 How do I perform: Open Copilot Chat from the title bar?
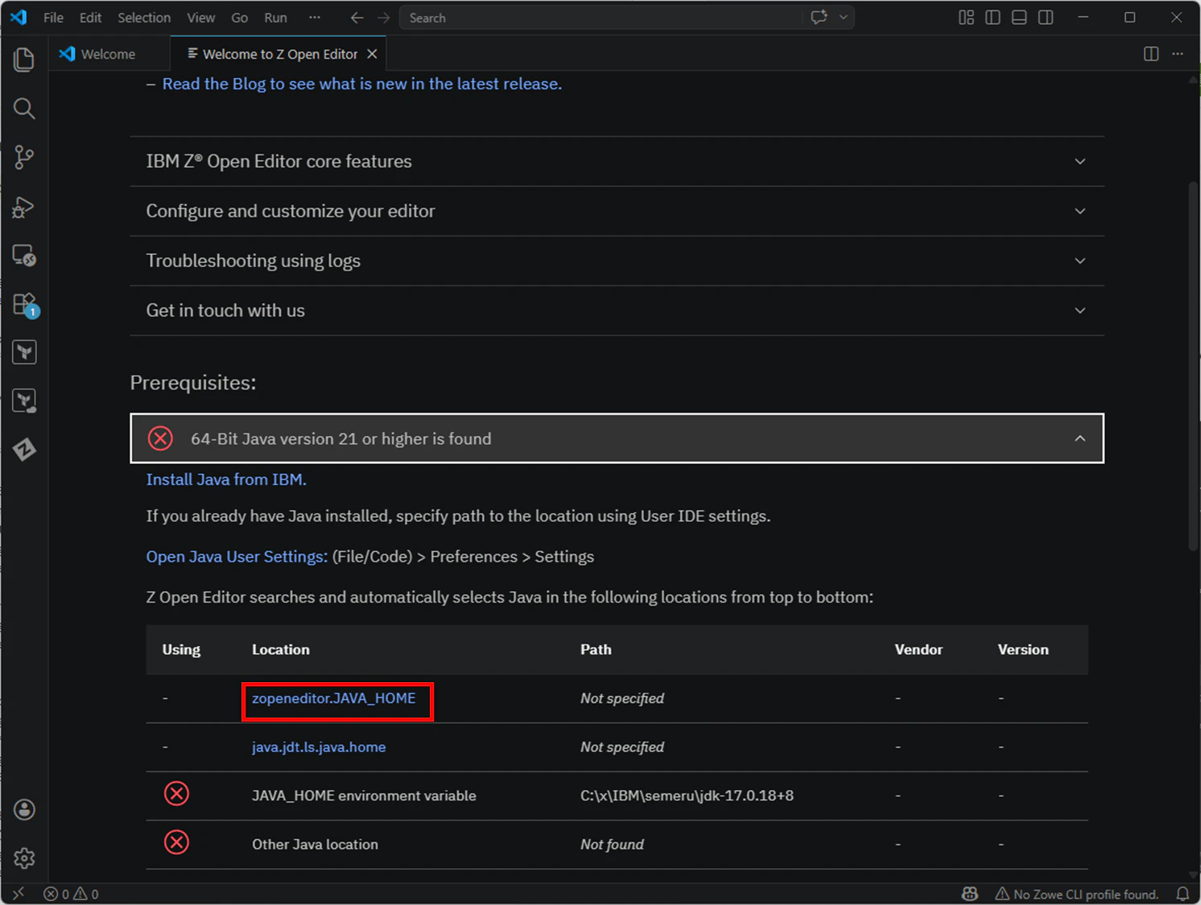(x=819, y=18)
